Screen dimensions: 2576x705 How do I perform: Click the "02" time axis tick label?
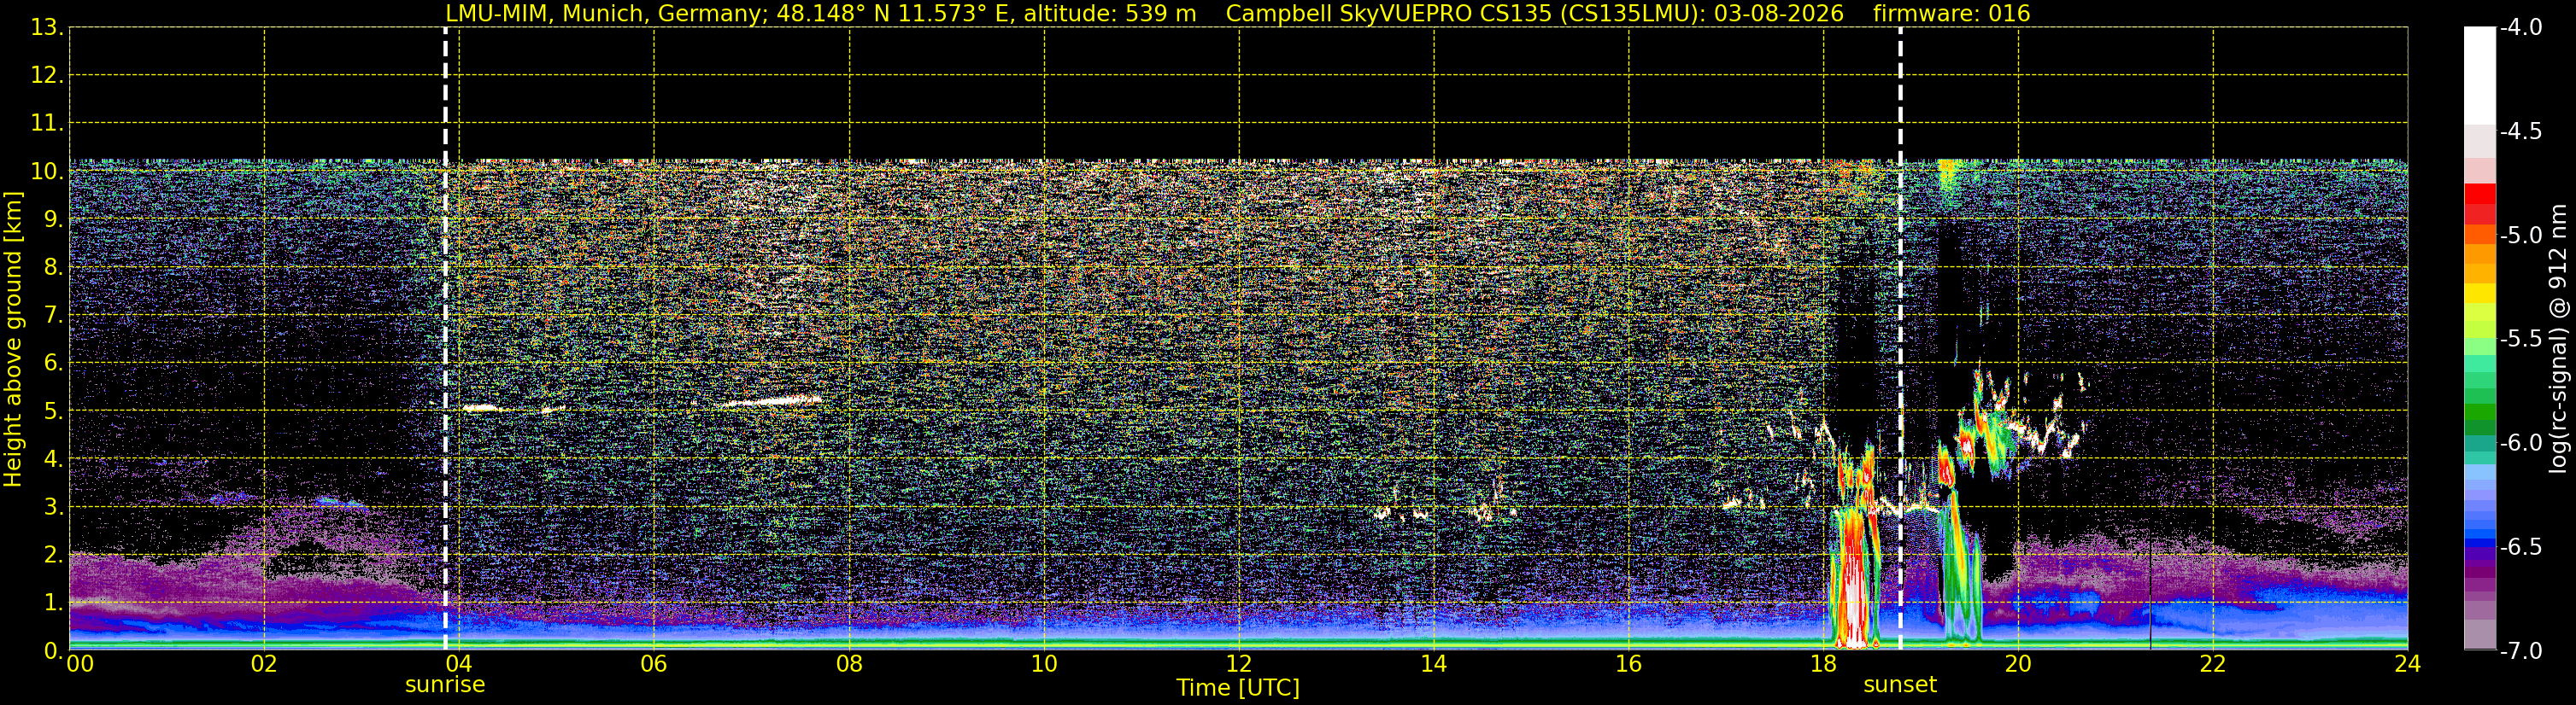[x=264, y=664]
